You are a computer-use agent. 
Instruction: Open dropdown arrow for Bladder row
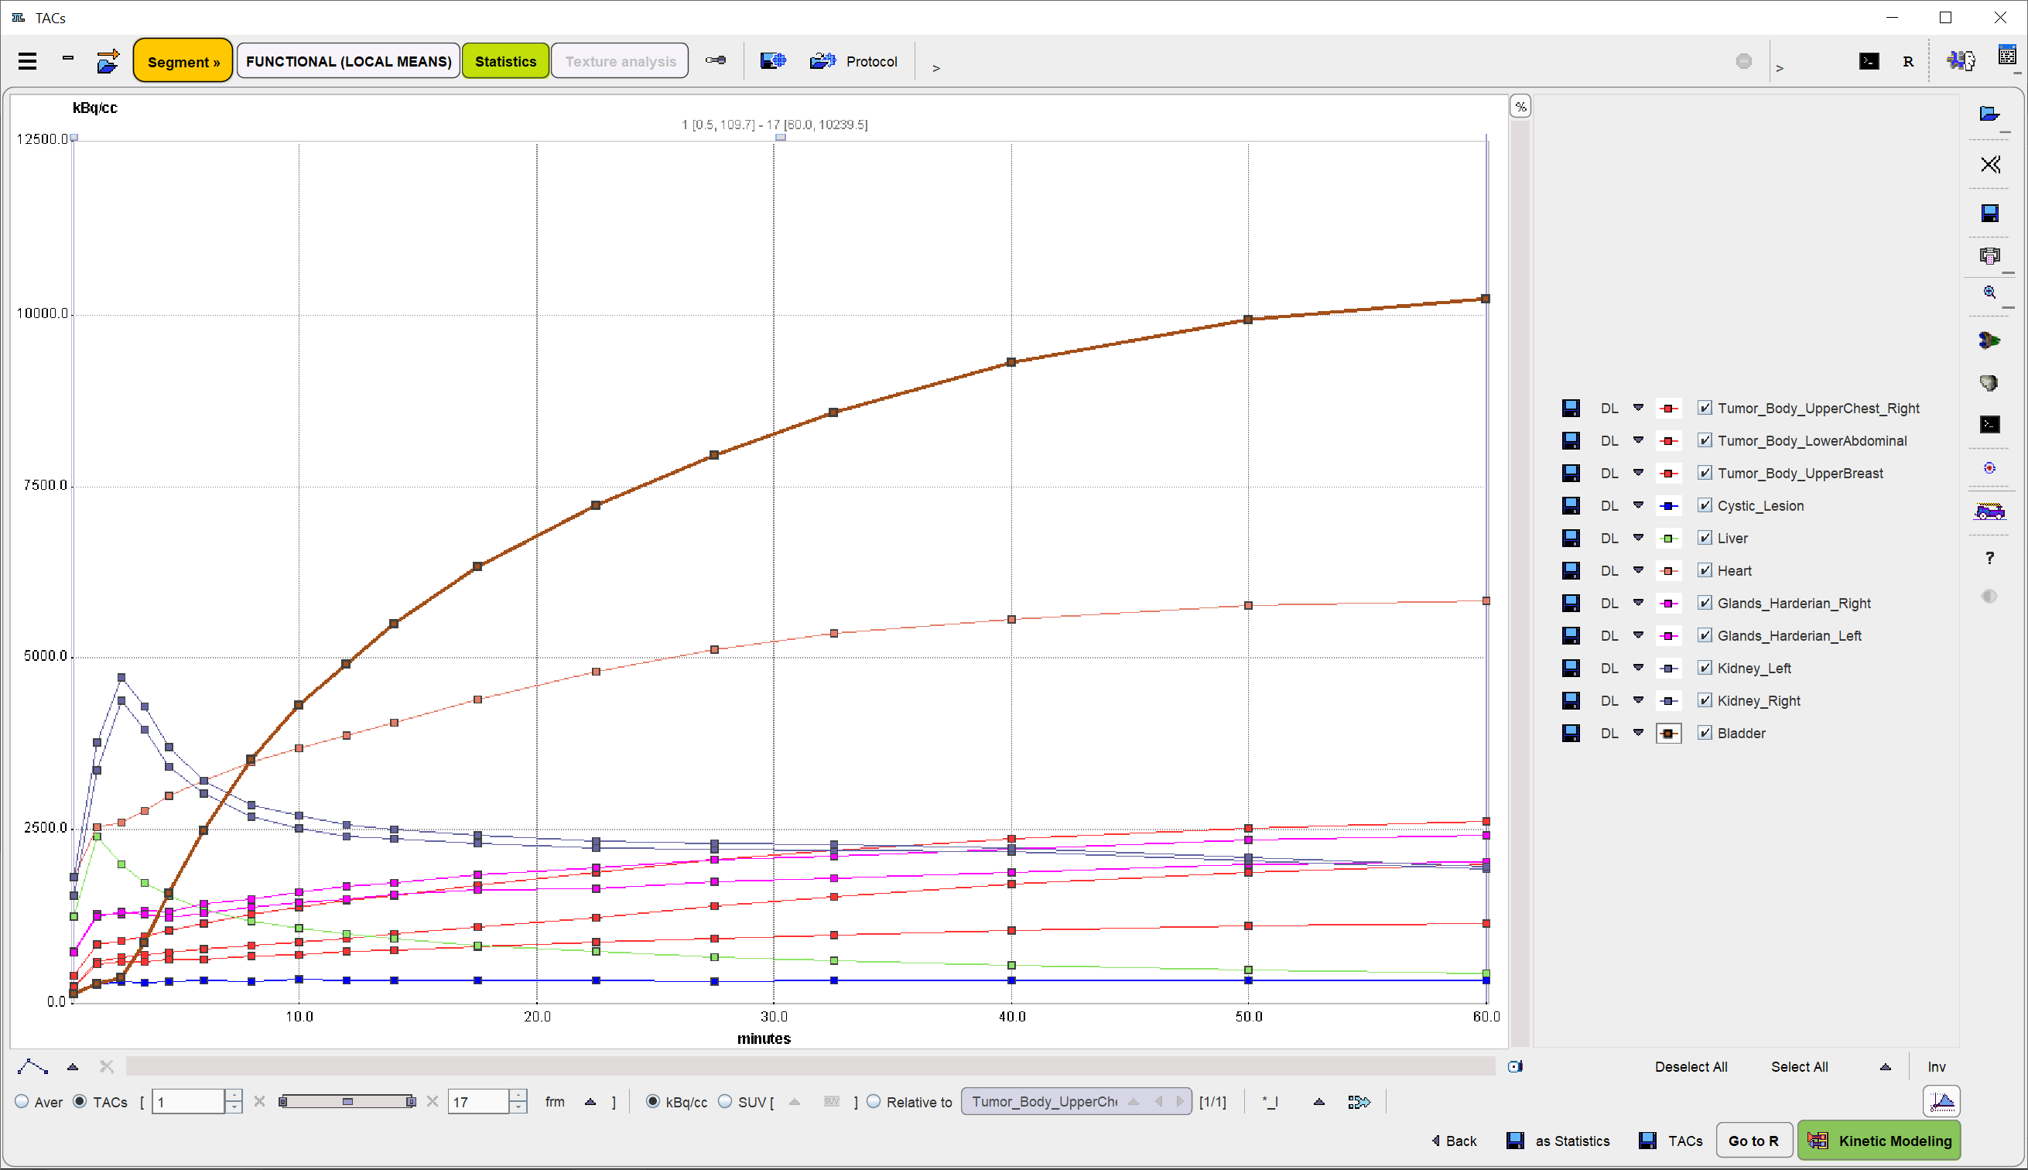(x=1638, y=732)
